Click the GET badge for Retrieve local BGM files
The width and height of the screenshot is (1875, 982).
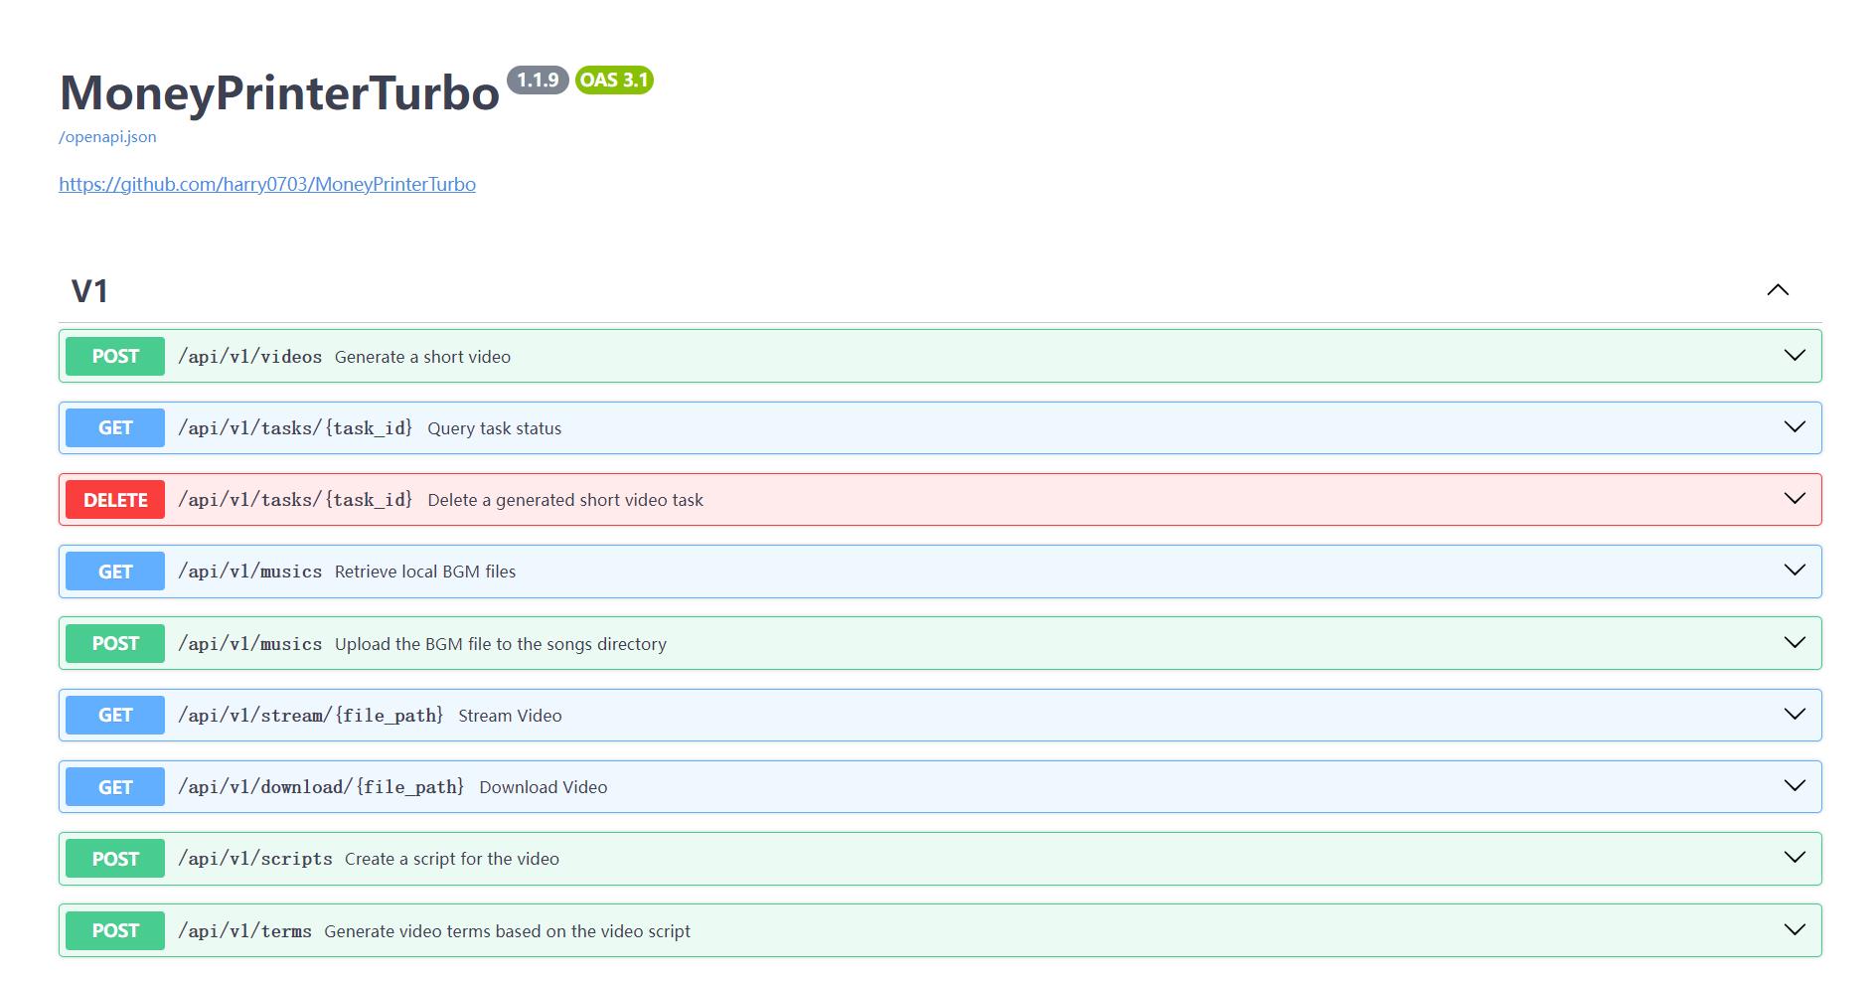pyautogui.click(x=115, y=572)
